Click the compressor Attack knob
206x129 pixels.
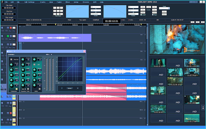click(x=11, y=75)
